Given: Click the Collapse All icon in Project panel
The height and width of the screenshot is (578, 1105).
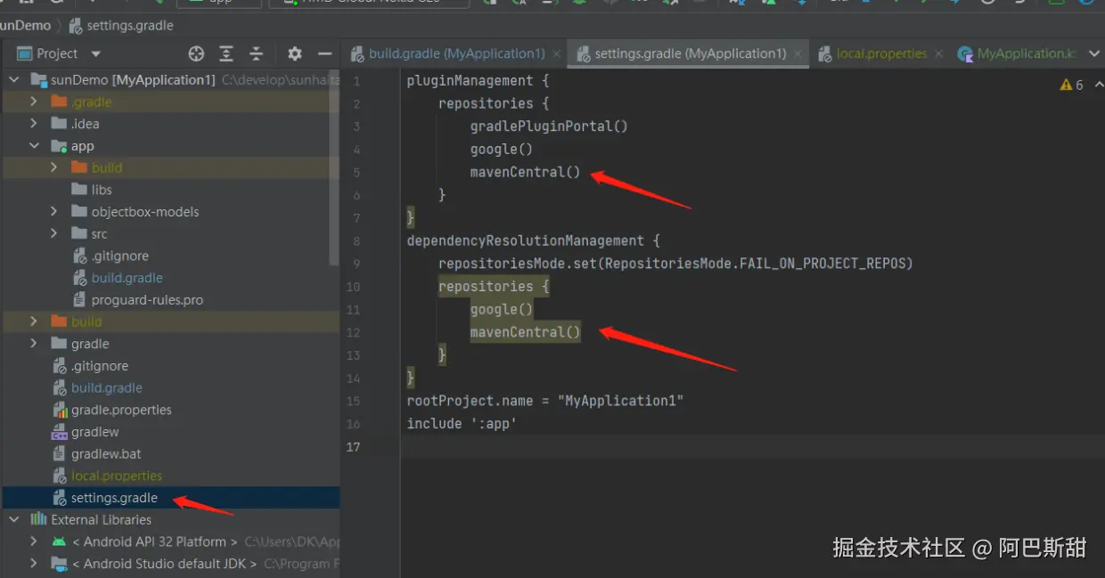Looking at the screenshot, I should click(x=257, y=53).
